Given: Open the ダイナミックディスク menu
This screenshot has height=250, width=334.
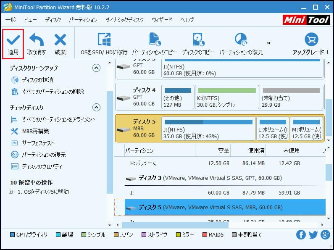Looking at the screenshot, I should pyautogui.click(x=125, y=20).
